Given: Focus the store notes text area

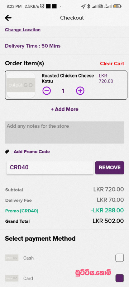Looking at the screenshot, I should (64, 132).
